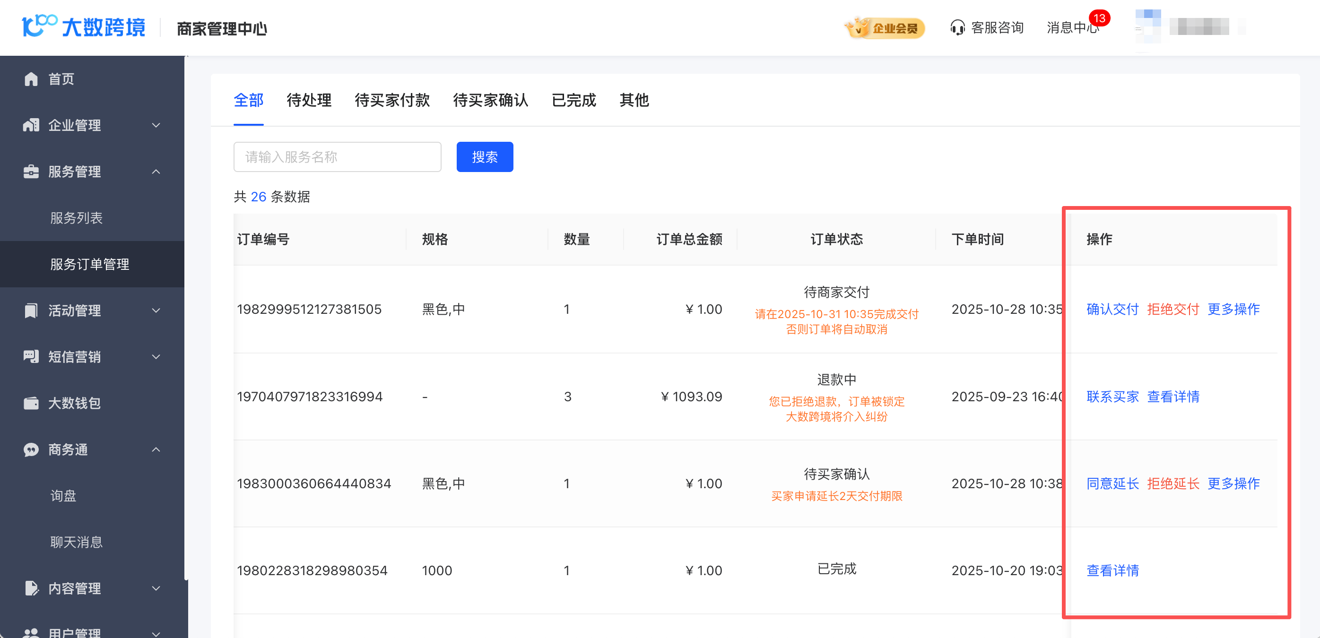Viewport: 1320px width, 638px height.
Task: Click the 服务管理 briefcase icon
Action: [x=31, y=172]
